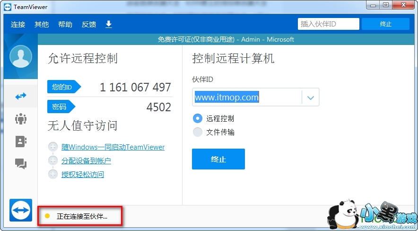This screenshot has width=418, height=231.
Task: Open the 分配设备到帐户 link
Action: (86, 161)
